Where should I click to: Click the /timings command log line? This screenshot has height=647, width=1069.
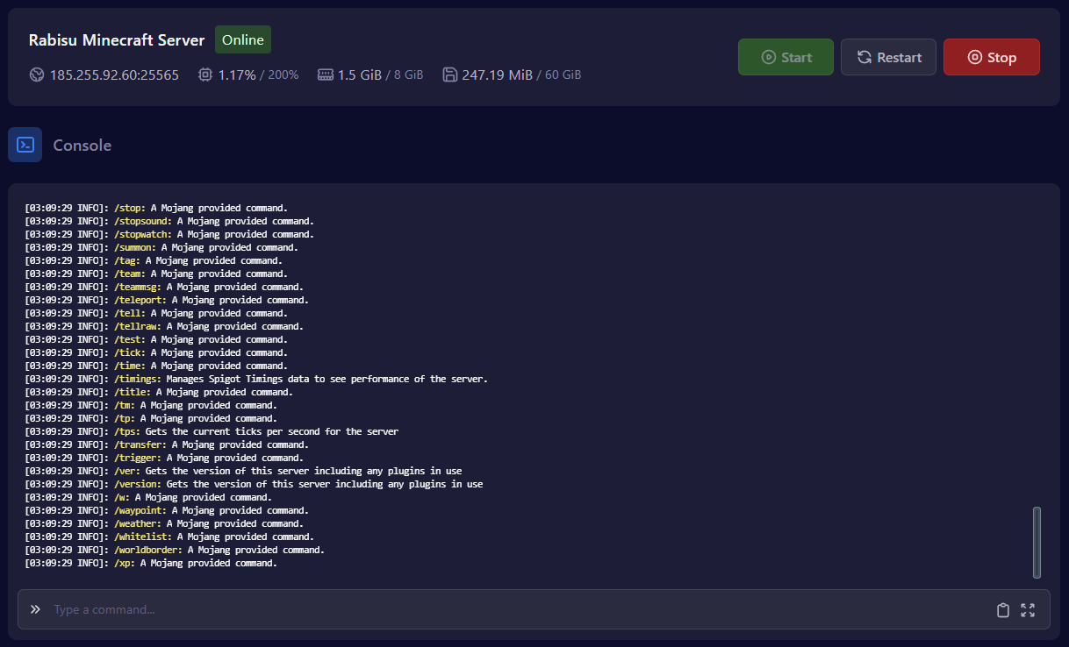[256, 379]
